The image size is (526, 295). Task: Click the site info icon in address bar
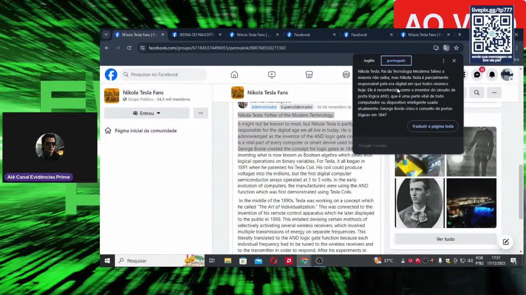(x=142, y=48)
